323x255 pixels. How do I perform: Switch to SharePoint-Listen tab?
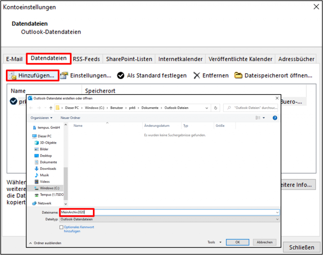(129, 59)
